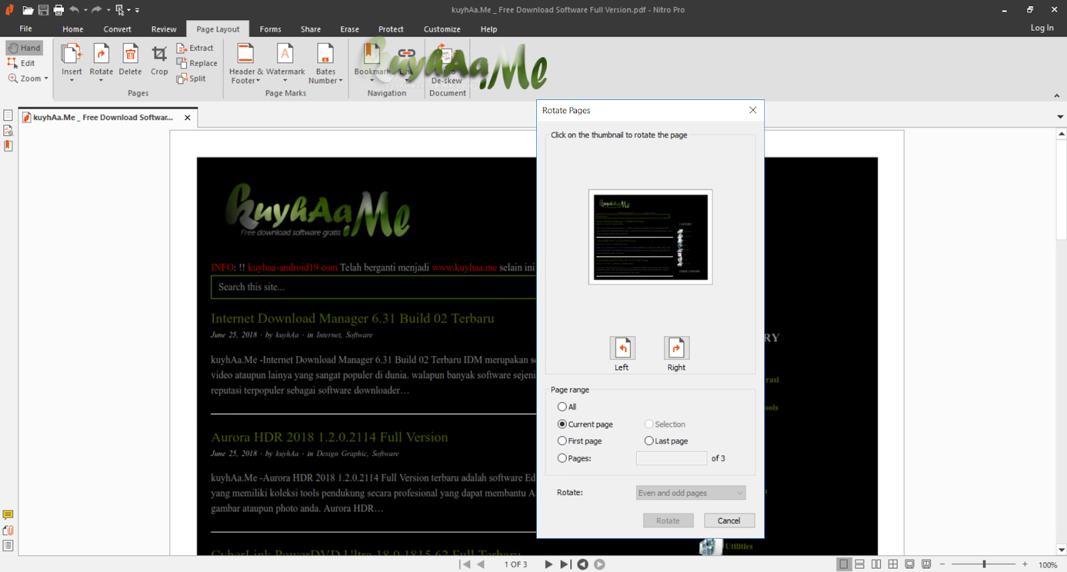Image resolution: width=1067 pixels, height=572 pixels.
Task: Open the Pages panel in left sidebar
Action: (8, 115)
